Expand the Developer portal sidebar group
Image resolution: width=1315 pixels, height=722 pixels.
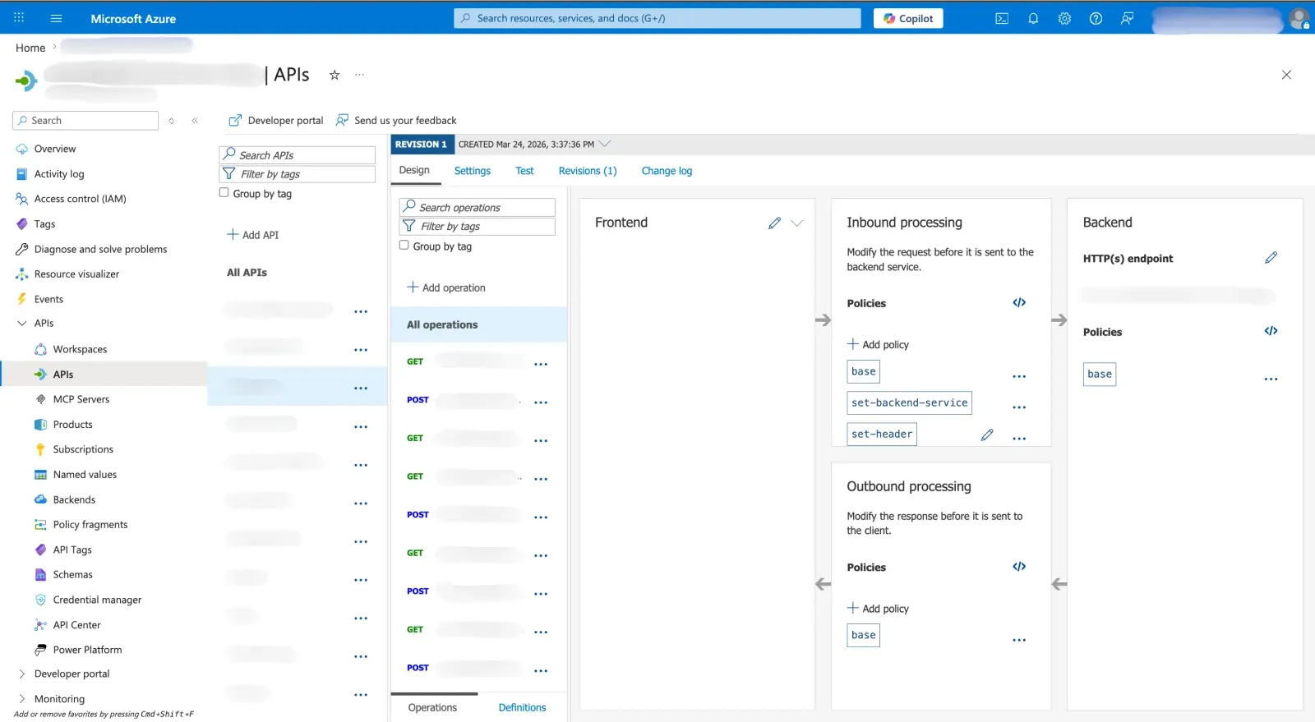(x=22, y=674)
